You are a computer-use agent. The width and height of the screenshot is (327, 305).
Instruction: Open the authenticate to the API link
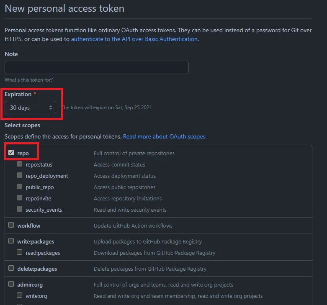(x=134, y=39)
